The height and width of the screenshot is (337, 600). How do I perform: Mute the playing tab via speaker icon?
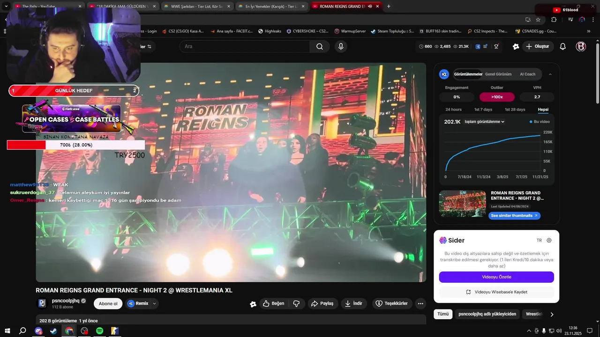click(370, 6)
